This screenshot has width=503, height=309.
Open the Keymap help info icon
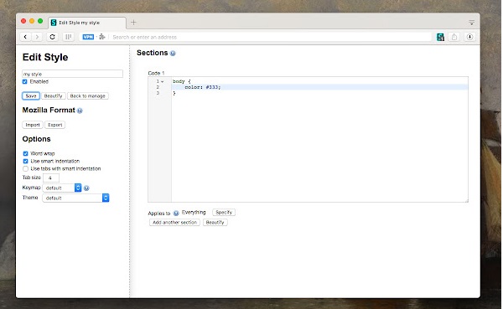[x=86, y=188]
